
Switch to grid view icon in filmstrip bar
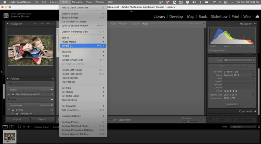(19, 127)
